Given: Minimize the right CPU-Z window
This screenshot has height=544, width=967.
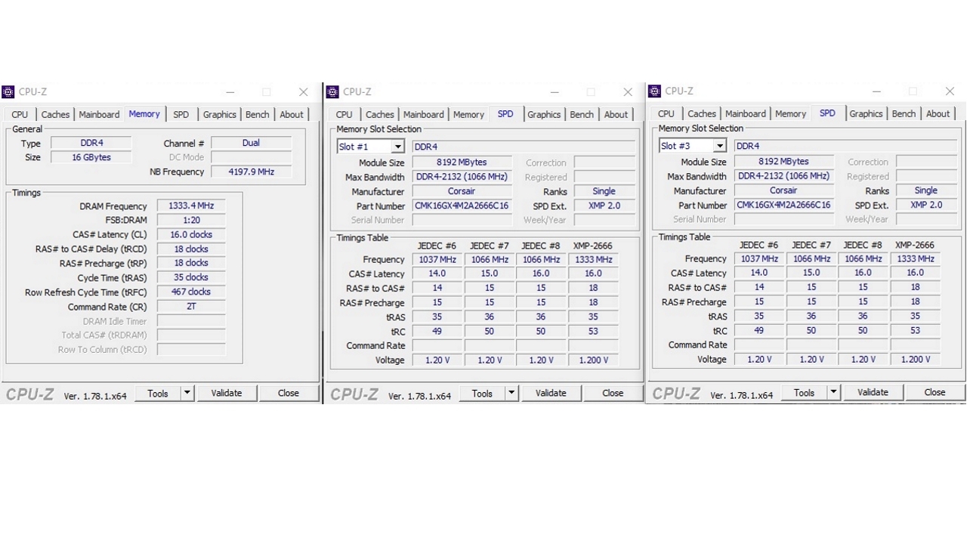Looking at the screenshot, I should point(876,91).
